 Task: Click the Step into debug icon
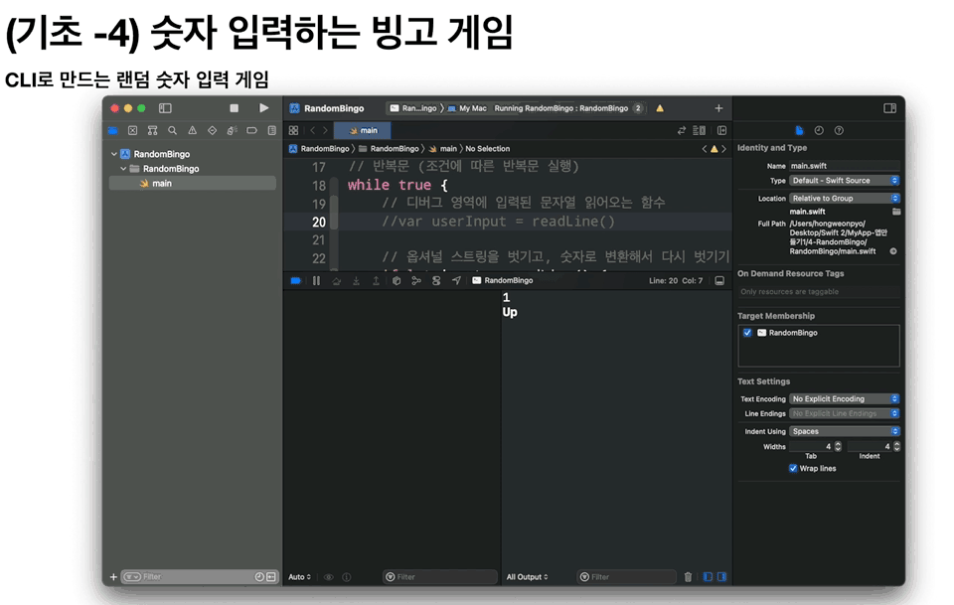tap(356, 280)
